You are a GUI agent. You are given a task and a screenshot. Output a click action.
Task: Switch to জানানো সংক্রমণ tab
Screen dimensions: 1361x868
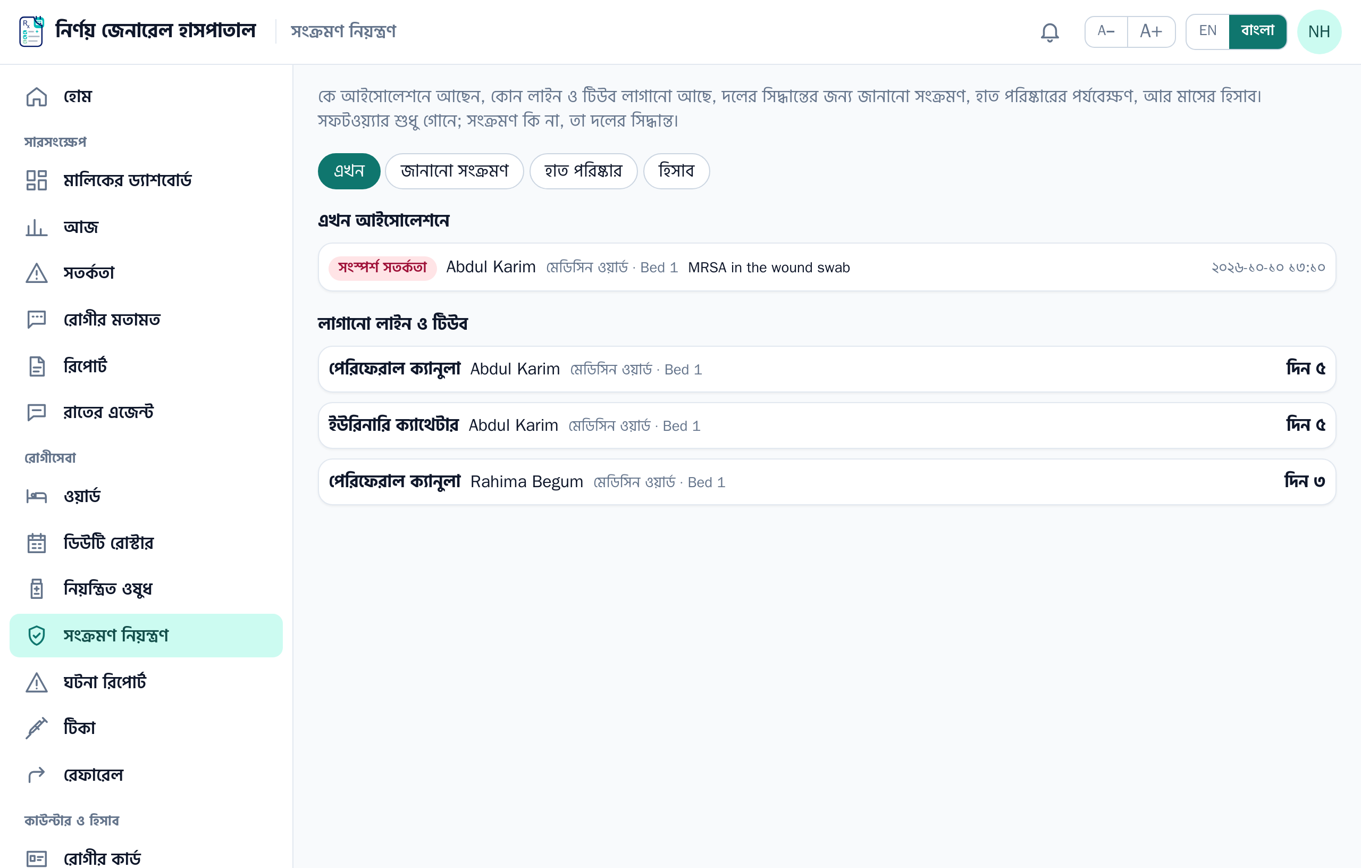[454, 171]
